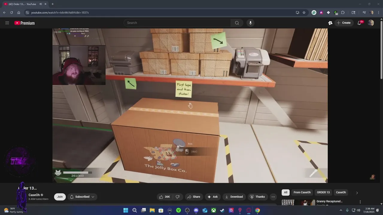The width and height of the screenshot is (383, 215).
Task: Click the video player to pause playback
Action: (190, 105)
